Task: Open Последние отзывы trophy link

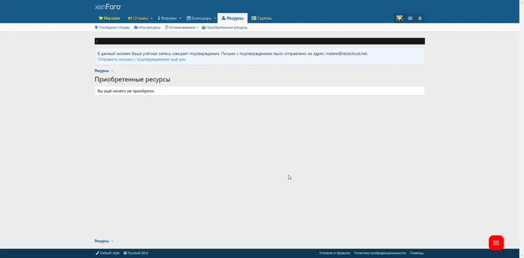Action: tap(112, 28)
